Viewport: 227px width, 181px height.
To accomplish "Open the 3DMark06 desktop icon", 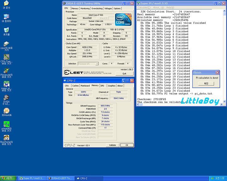I will [6, 112].
